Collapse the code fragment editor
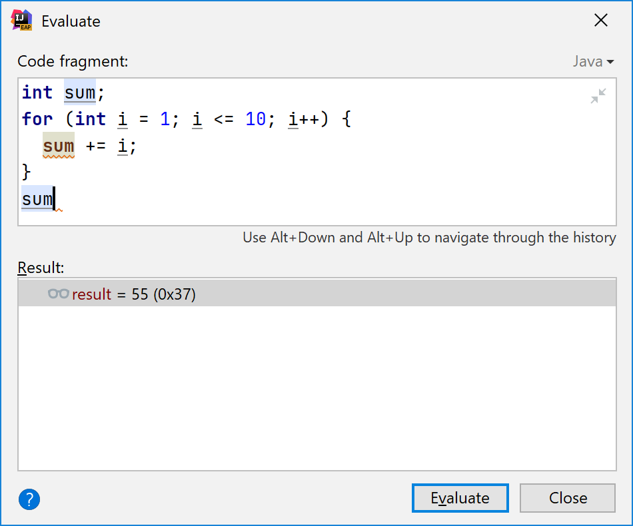 (x=598, y=96)
